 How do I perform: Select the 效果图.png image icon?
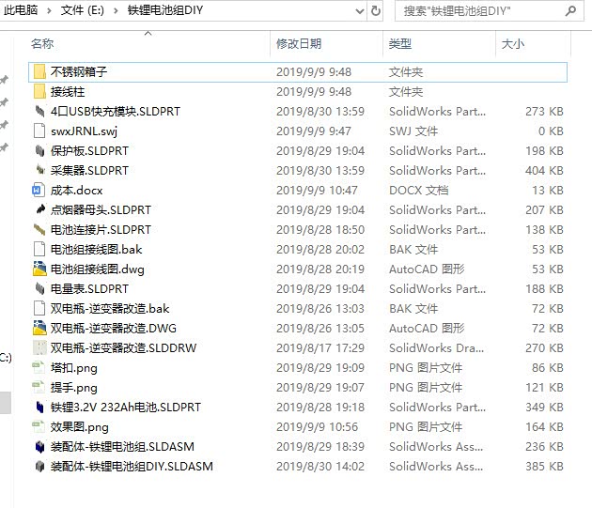point(39,427)
